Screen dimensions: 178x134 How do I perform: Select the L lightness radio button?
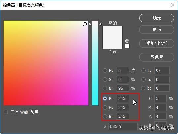tap(143, 70)
